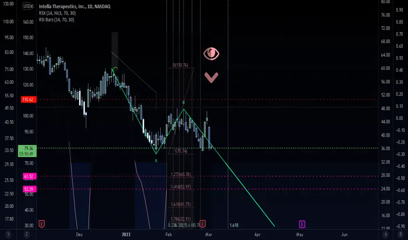Image resolution: width=408 pixels, height=240 pixels.
Task: Click the May label on time axis
Action: pyautogui.click(x=300, y=235)
